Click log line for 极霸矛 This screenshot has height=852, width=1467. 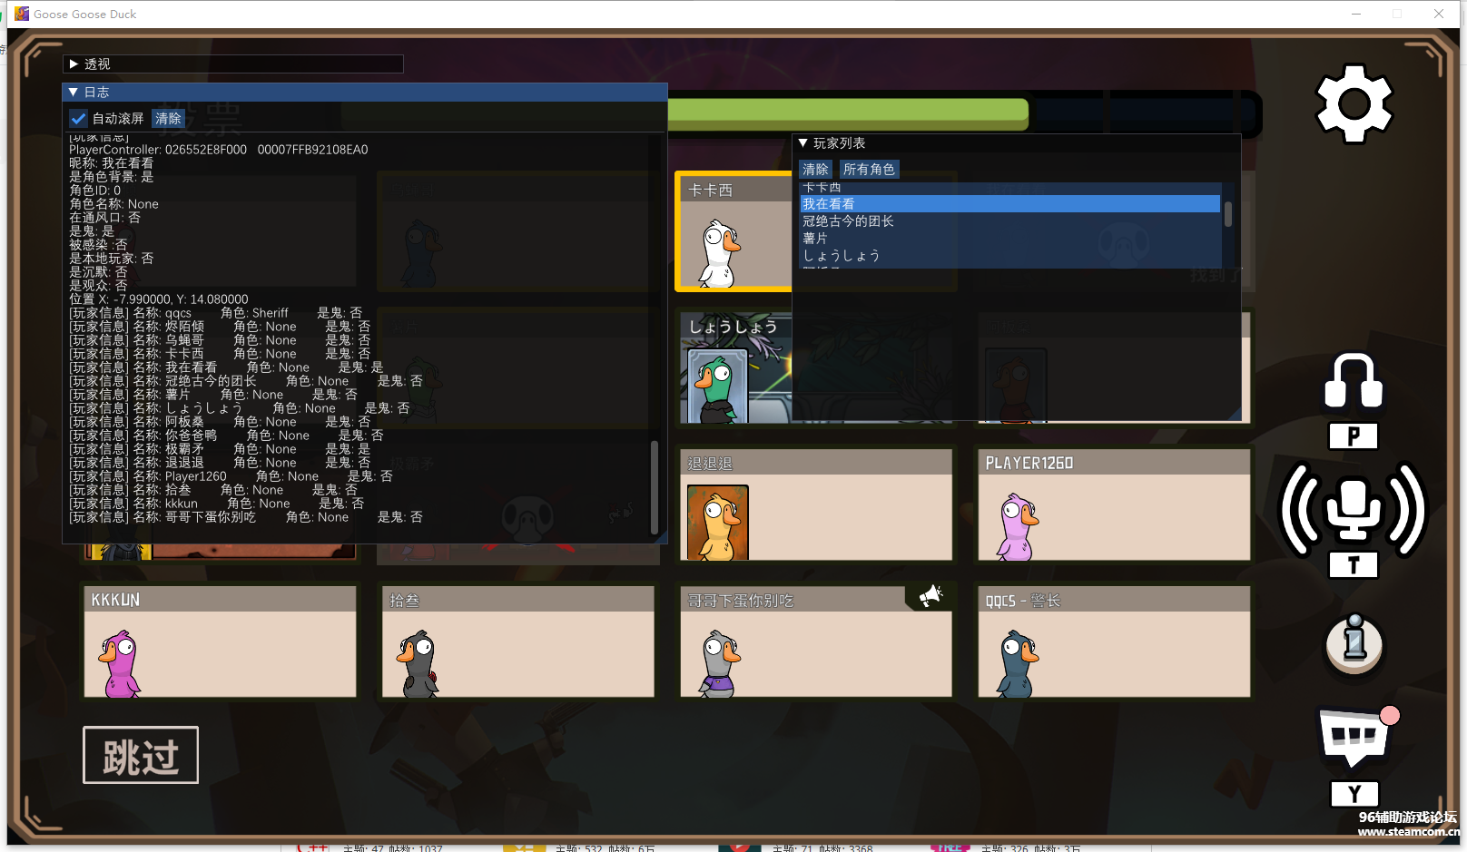(221, 449)
